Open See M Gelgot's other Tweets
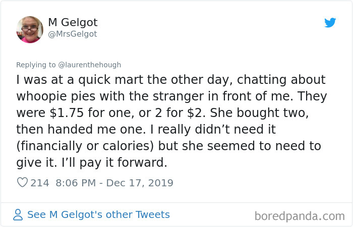This screenshot has height=227, width=353. tap(98, 214)
